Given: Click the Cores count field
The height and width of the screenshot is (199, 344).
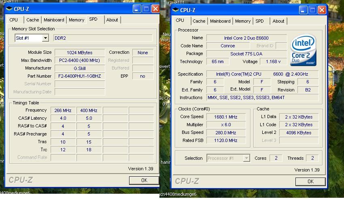Looking at the screenshot, I should click(276, 158).
